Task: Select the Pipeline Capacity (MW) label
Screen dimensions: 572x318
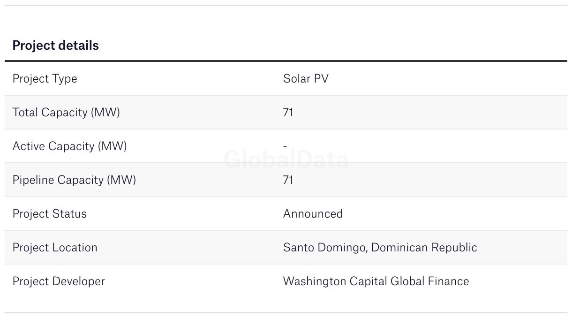Action: [x=74, y=180]
